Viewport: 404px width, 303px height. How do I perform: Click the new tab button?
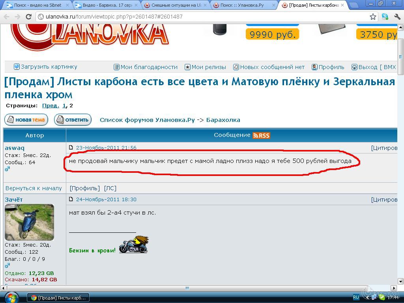(354, 5)
